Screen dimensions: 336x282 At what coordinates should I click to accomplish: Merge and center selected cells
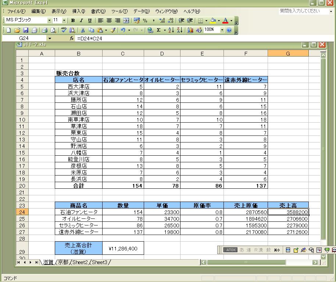pyautogui.click(x=126, y=21)
